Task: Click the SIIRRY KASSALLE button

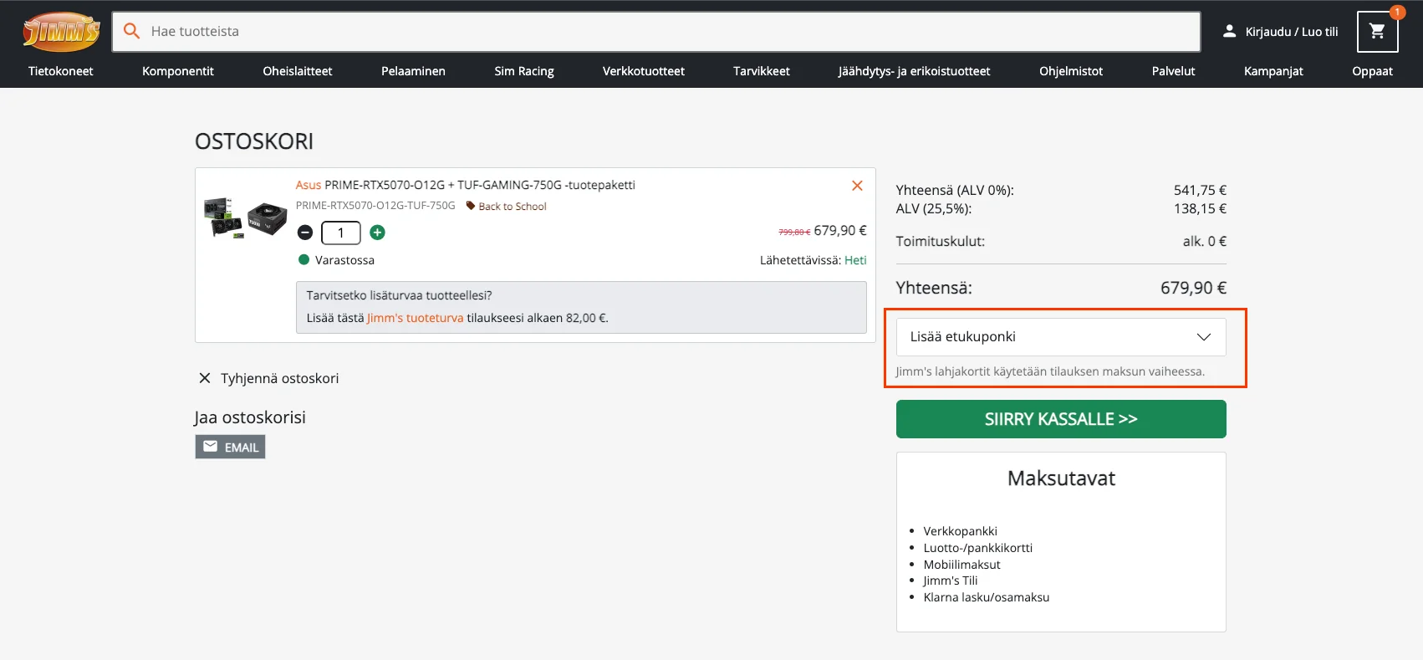Action: [1061, 419]
